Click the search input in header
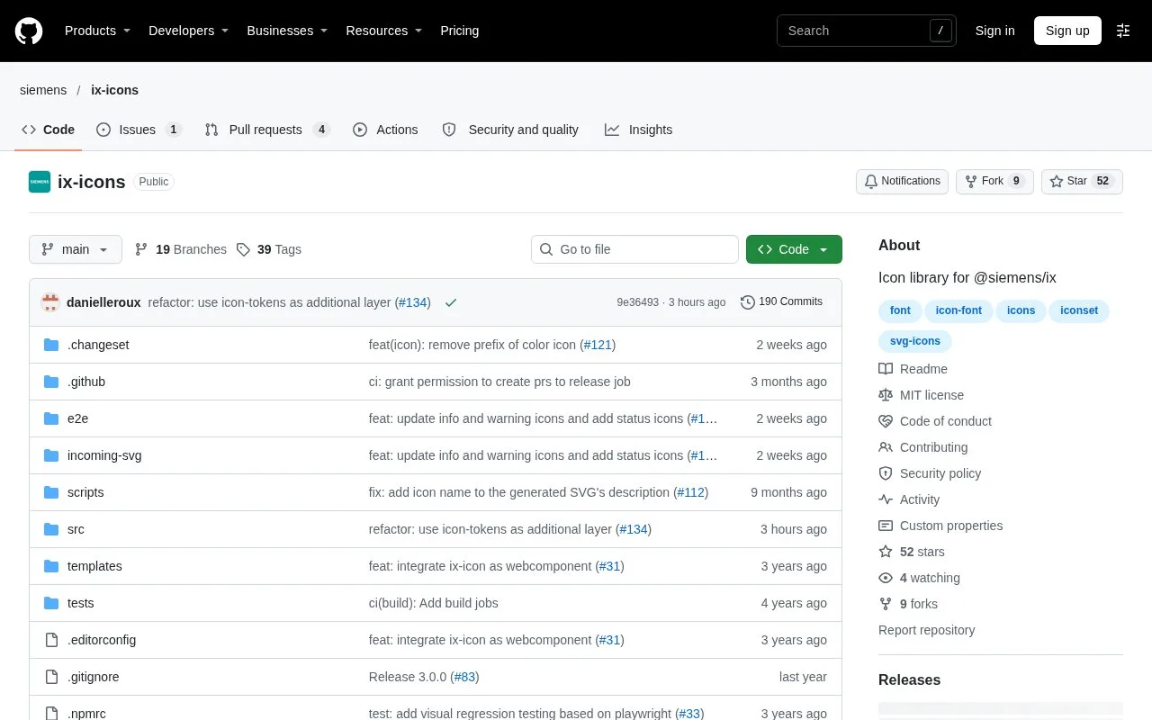1152x720 pixels. pyautogui.click(x=867, y=31)
